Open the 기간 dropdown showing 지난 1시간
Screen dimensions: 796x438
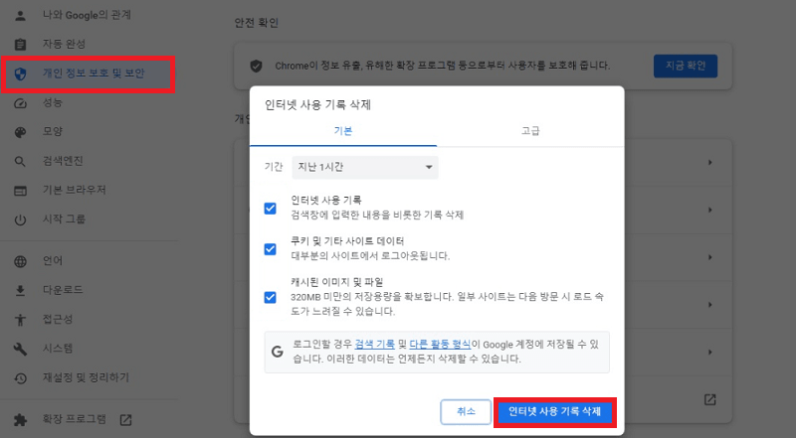point(365,167)
